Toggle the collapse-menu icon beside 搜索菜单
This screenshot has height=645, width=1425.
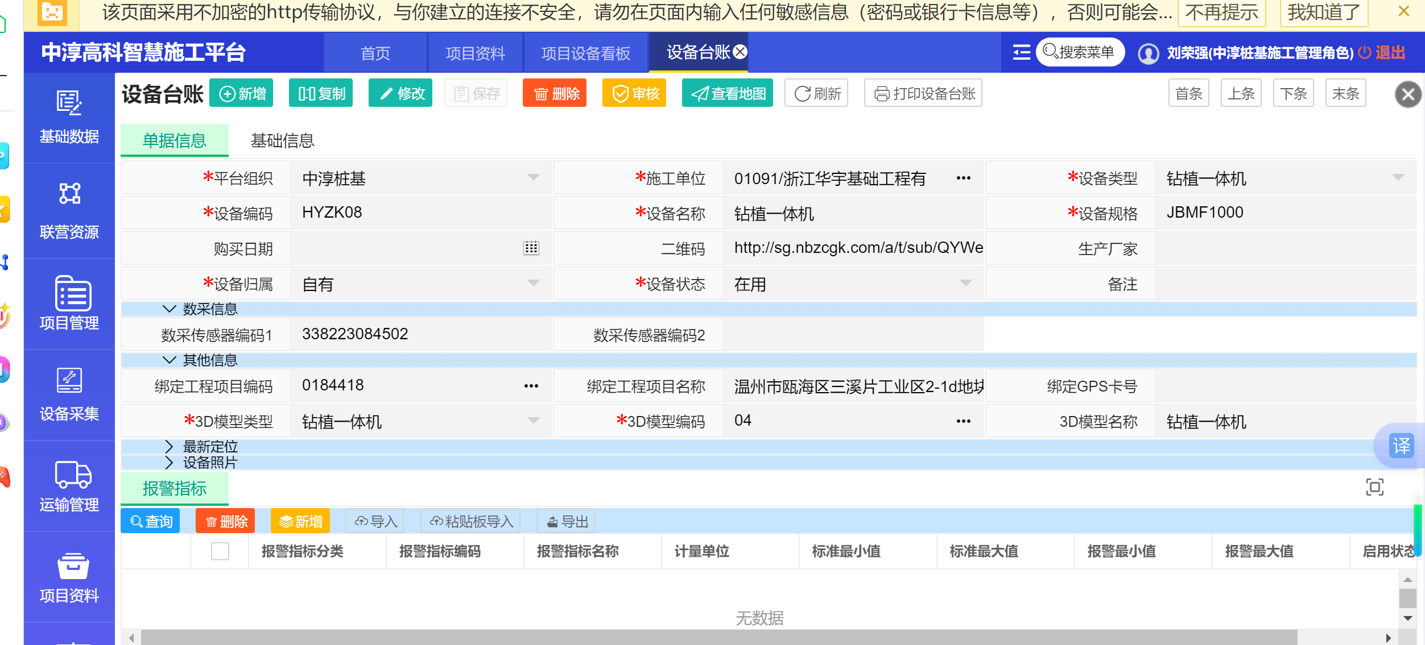1021,52
